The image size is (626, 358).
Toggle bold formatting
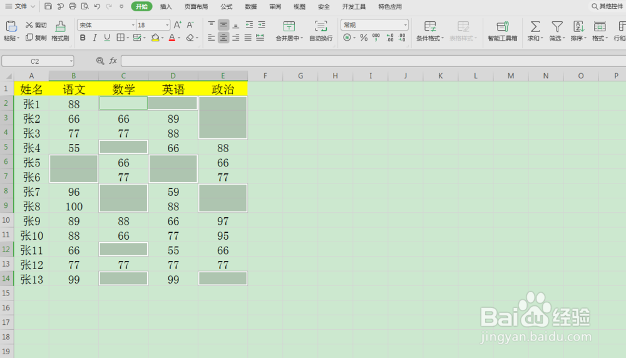[83, 38]
